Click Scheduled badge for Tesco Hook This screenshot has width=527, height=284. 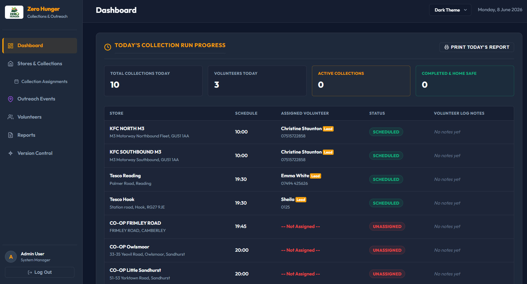point(386,203)
